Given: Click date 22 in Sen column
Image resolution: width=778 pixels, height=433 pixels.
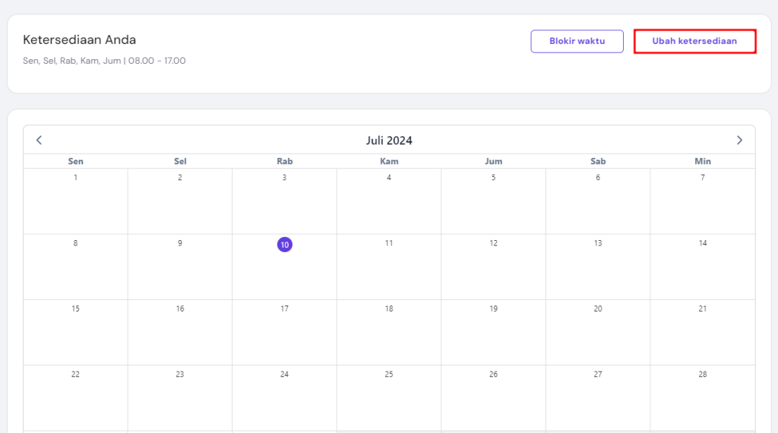Looking at the screenshot, I should tap(75, 374).
